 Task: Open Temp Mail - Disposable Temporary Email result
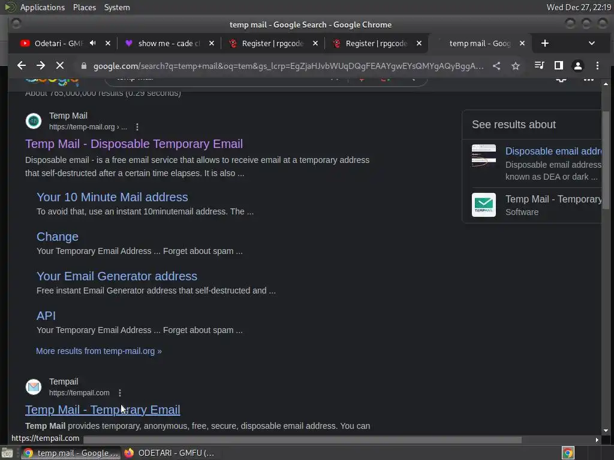pyautogui.click(x=134, y=144)
